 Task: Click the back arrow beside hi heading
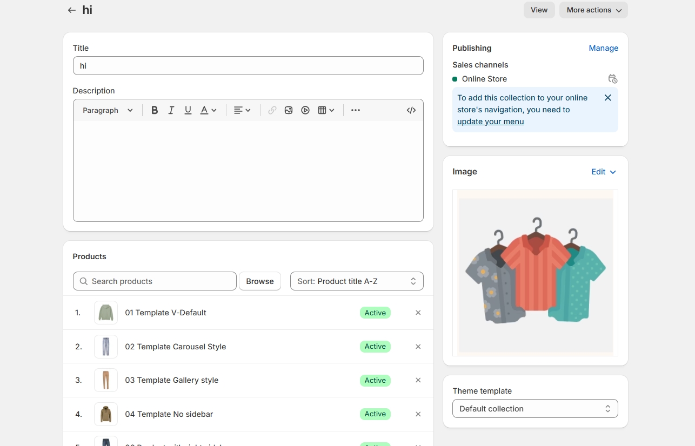(x=71, y=10)
